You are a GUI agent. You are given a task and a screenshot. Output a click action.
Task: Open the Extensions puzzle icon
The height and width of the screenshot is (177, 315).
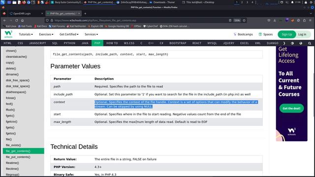point(304,20)
